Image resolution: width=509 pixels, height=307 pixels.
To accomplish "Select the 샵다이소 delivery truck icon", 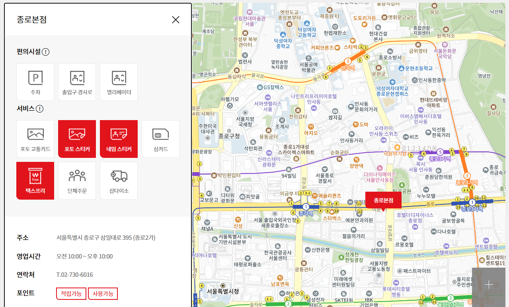I will tap(119, 181).
